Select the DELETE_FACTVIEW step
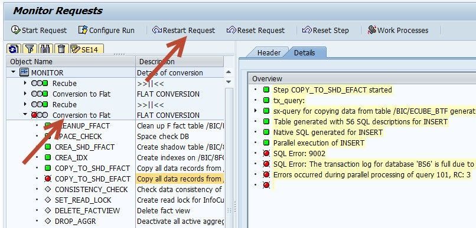The height and width of the screenshot is (228, 476). coord(87,211)
